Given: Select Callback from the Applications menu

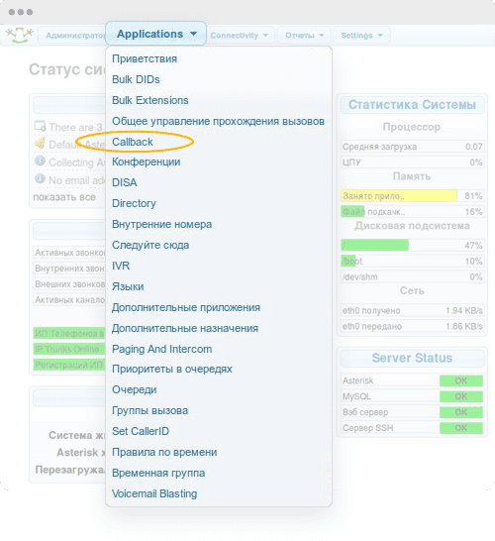Looking at the screenshot, I should [x=133, y=142].
